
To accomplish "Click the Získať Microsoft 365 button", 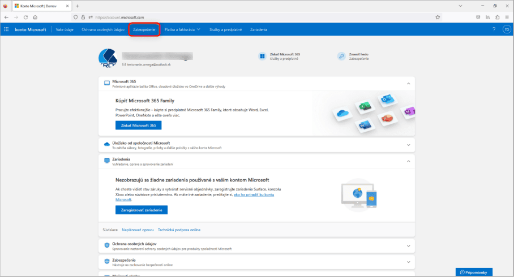I will click(138, 125).
